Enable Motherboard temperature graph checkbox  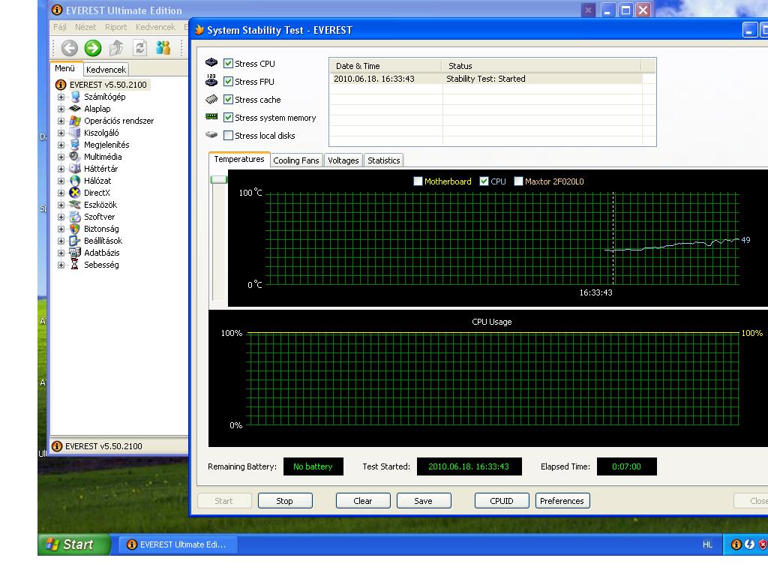tap(418, 181)
